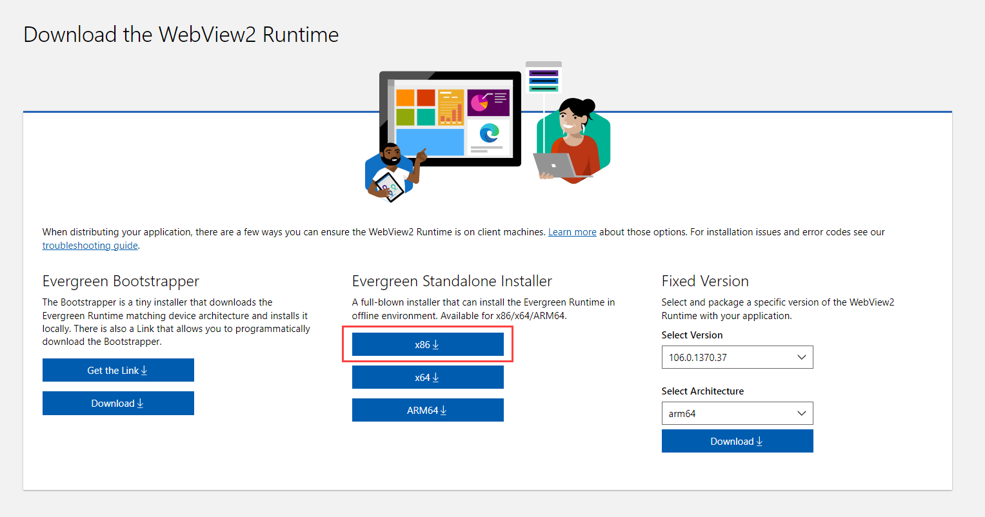This screenshot has height=517, width=985.
Task: Click the Select Version label
Action: click(x=692, y=335)
